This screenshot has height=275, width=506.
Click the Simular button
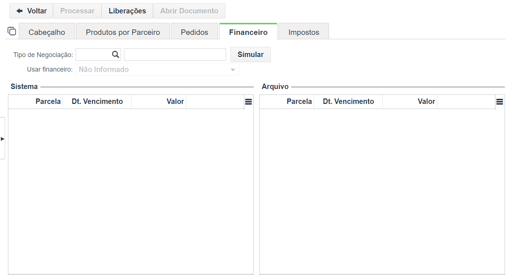(x=250, y=54)
